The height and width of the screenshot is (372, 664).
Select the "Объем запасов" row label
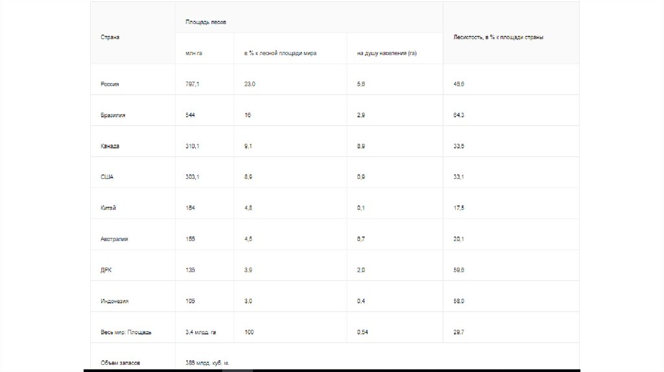tap(121, 363)
